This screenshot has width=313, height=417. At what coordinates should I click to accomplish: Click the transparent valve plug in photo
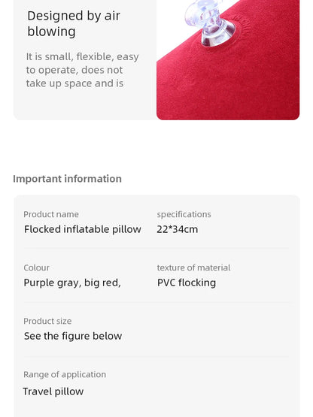[x=211, y=23]
